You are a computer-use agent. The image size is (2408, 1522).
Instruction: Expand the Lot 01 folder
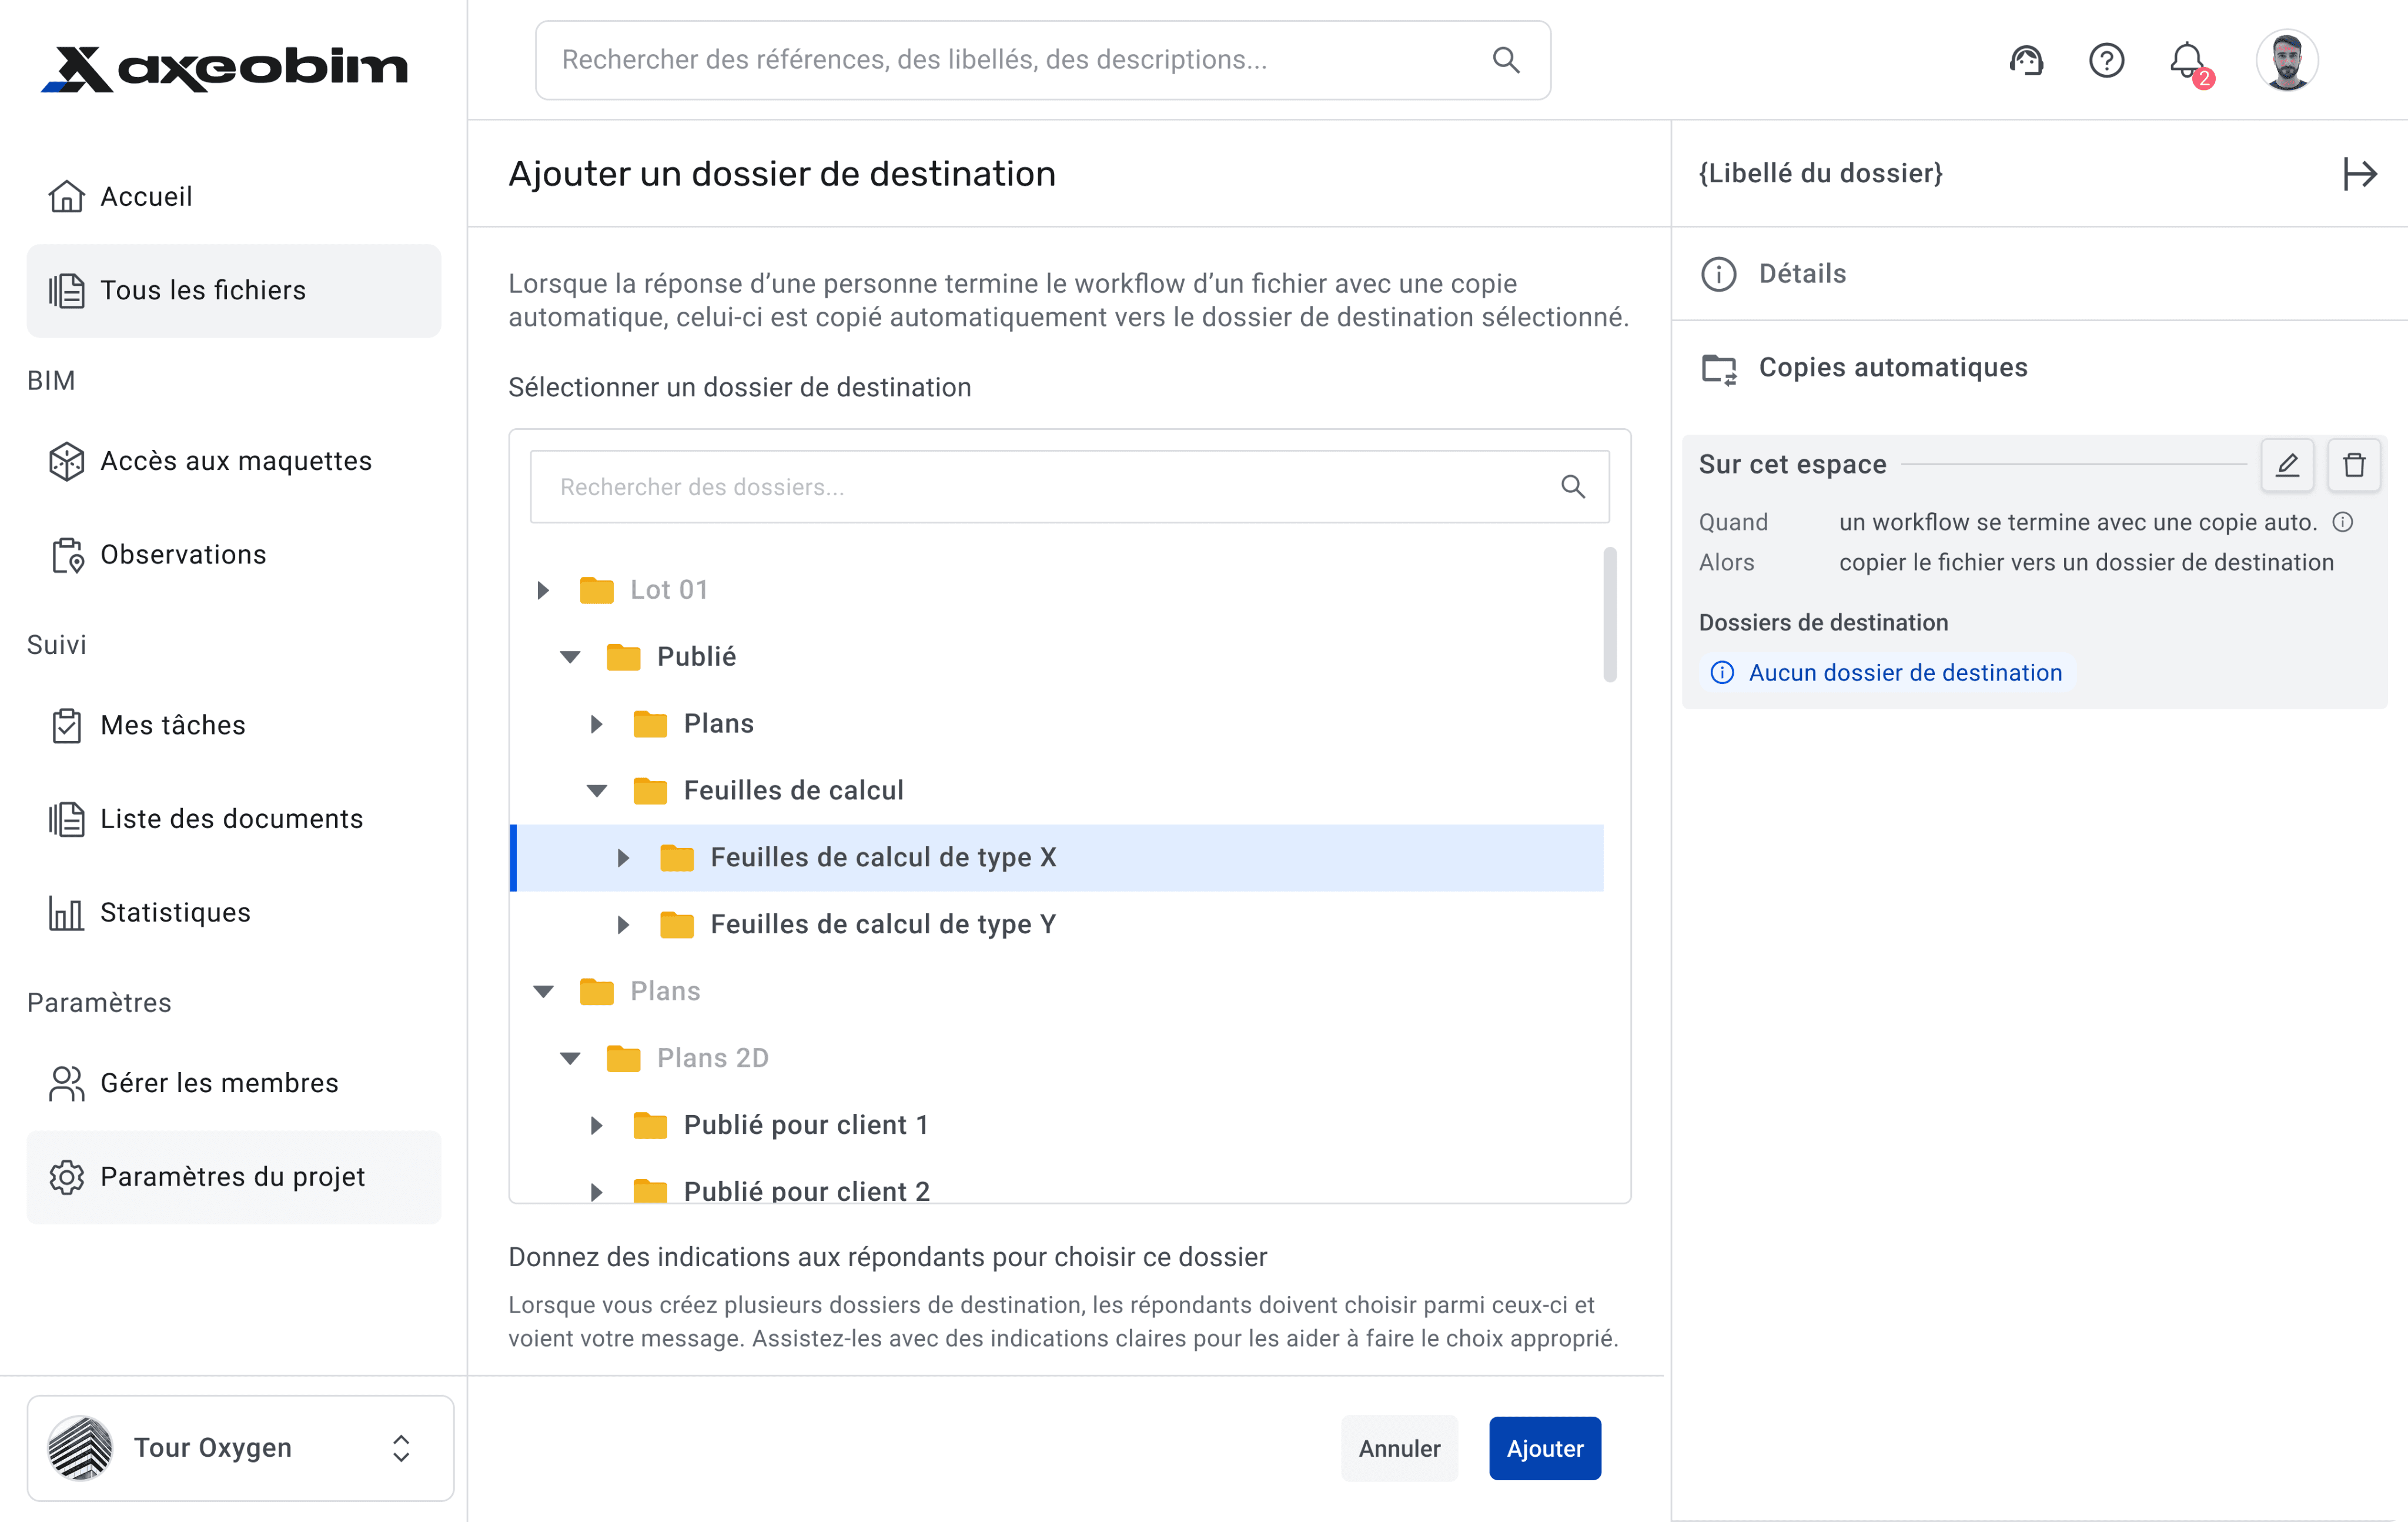pyautogui.click(x=543, y=590)
